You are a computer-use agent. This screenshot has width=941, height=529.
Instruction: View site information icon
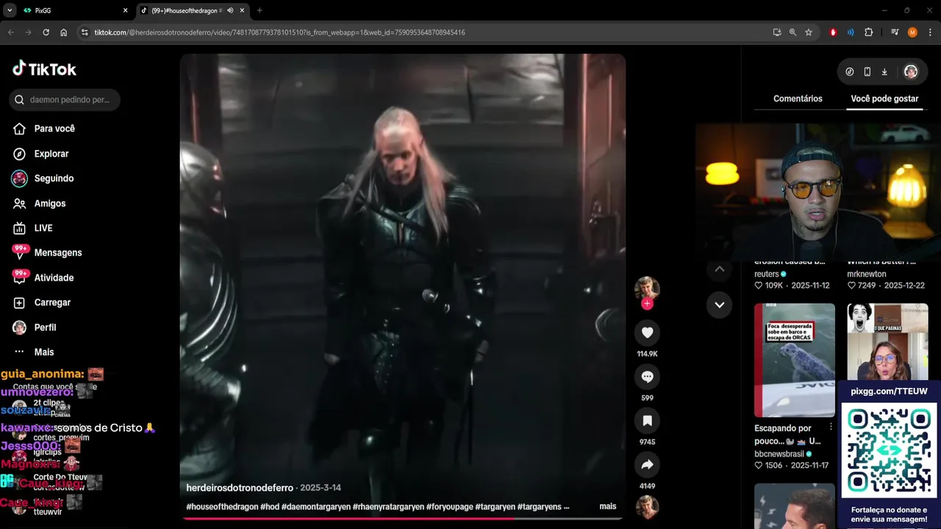coord(85,32)
